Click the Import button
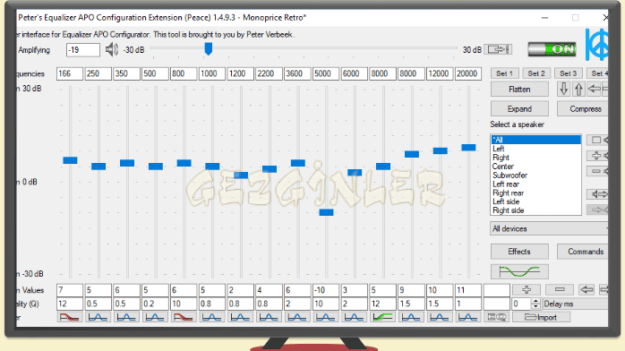625x351 pixels. pos(541,317)
